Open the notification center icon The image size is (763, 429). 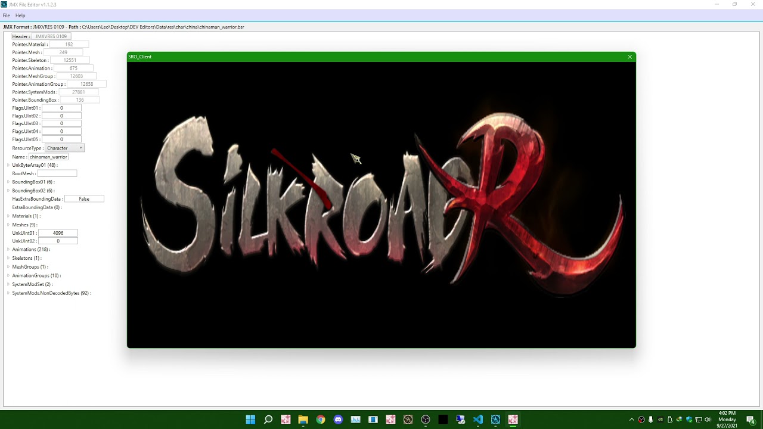(x=750, y=419)
